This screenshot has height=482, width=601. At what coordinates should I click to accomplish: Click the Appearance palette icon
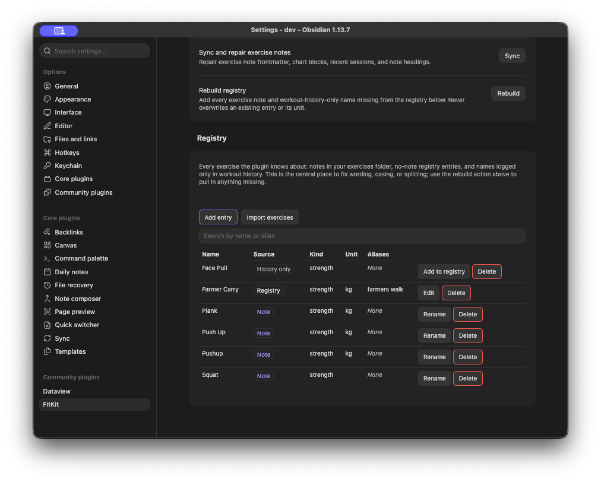point(47,99)
